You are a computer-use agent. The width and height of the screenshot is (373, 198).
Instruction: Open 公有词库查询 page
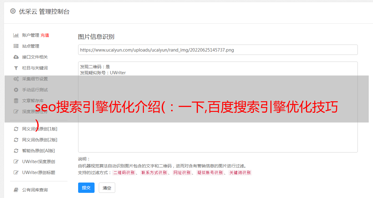coord(35,190)
